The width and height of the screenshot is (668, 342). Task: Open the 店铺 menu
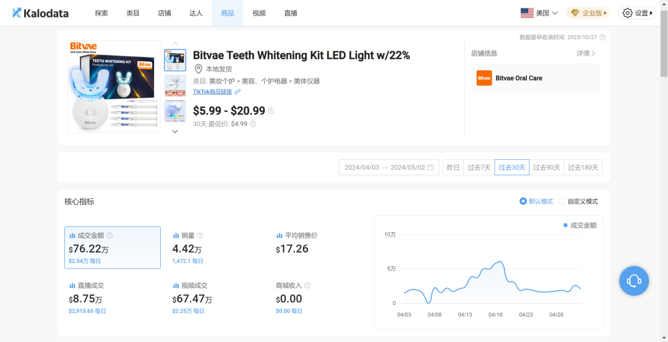(165, 13)
